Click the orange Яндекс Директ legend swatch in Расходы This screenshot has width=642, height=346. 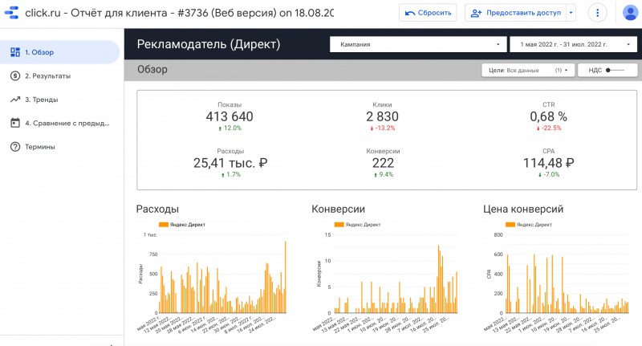tap(163, 225)
